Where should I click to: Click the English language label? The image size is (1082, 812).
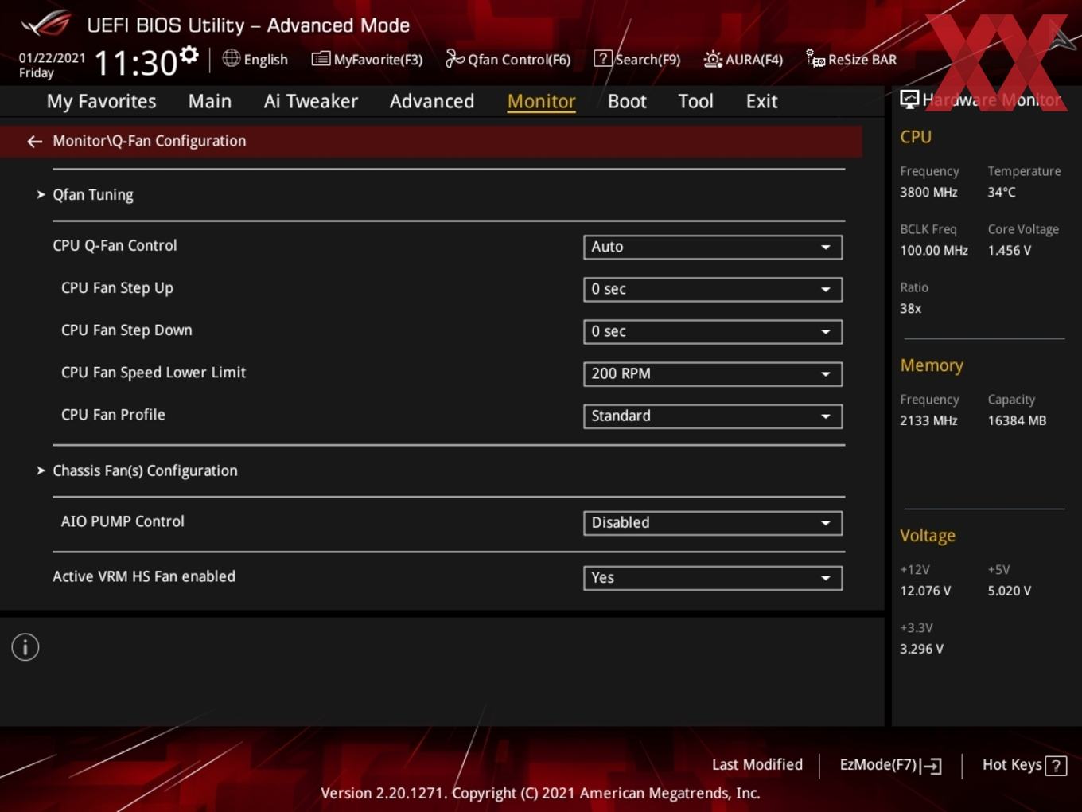point(266,60)
